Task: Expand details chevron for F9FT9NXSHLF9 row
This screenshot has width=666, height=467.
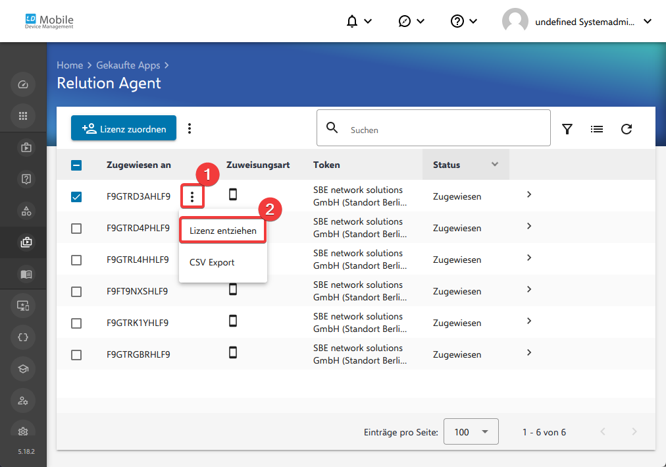Action: (x=529, y=289)
